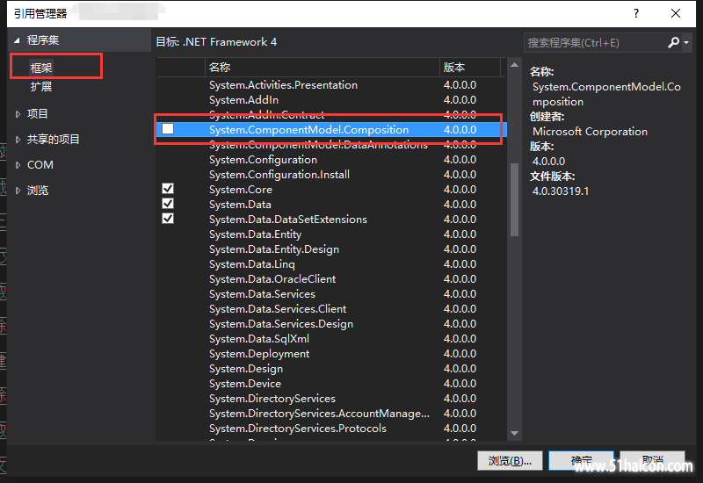703x483 pixels.
Task: Click the assembly list scrollbar thumb
Action: click(514, 199)
